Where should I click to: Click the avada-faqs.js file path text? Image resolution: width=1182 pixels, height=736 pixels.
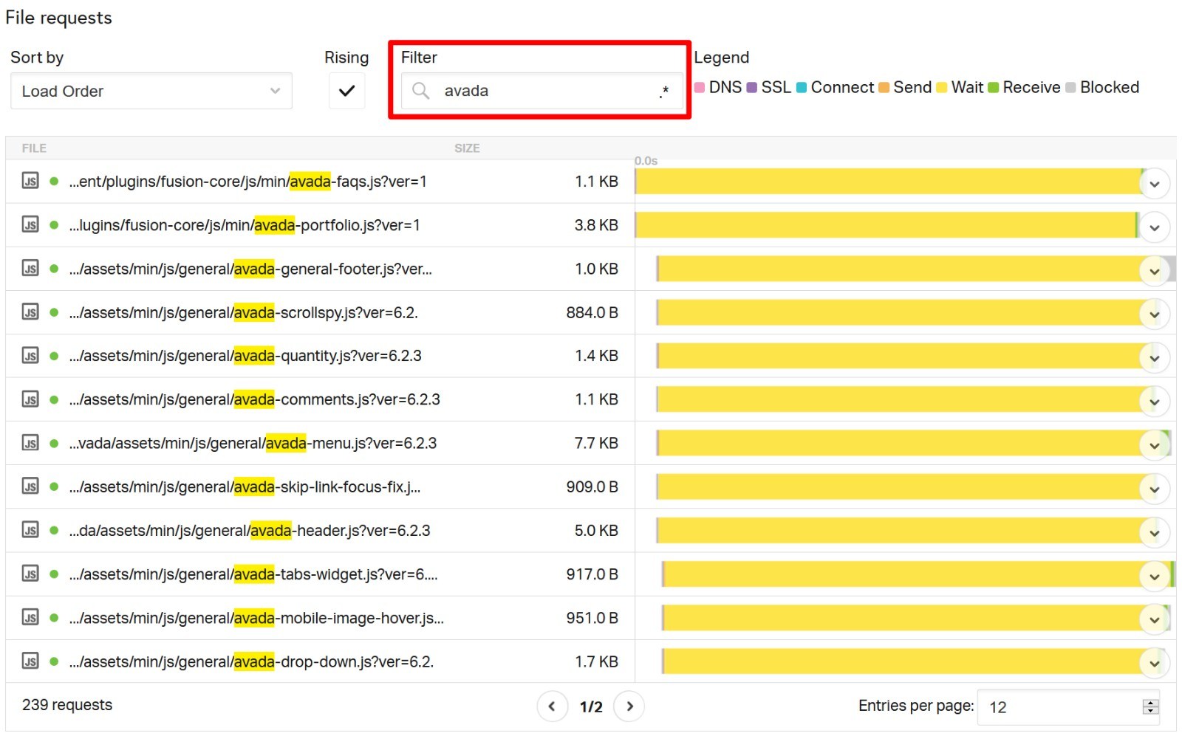click(248, 181)
